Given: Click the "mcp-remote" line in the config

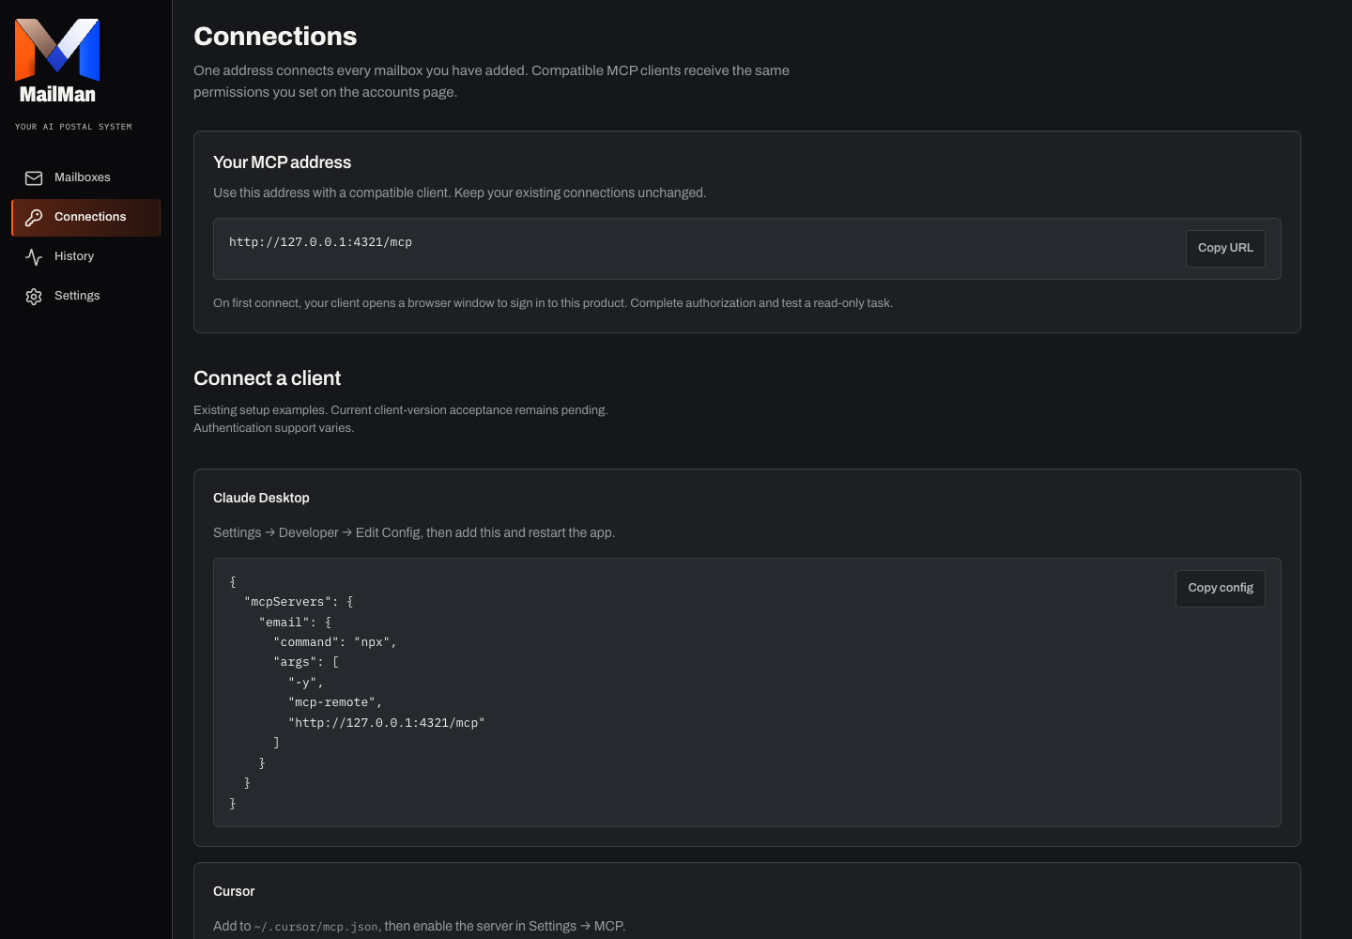Looking at the screenshot, I should [x=335, y=703].
